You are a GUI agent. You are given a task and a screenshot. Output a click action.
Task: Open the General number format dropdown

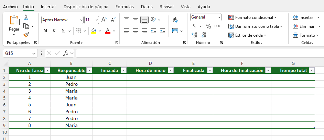coord(219,17)
